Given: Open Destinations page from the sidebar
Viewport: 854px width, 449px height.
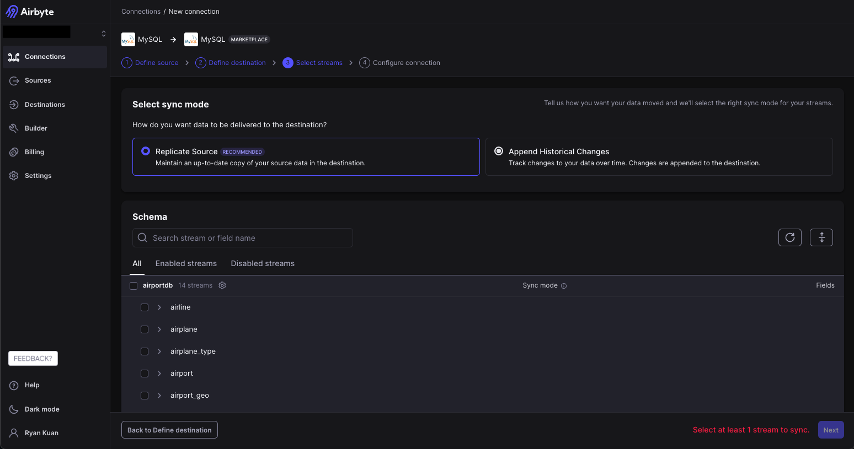Looking at the screenshot, I should tap(45, 105).
